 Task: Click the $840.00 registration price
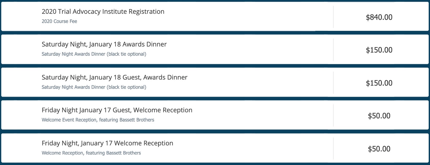click(379, 17)
